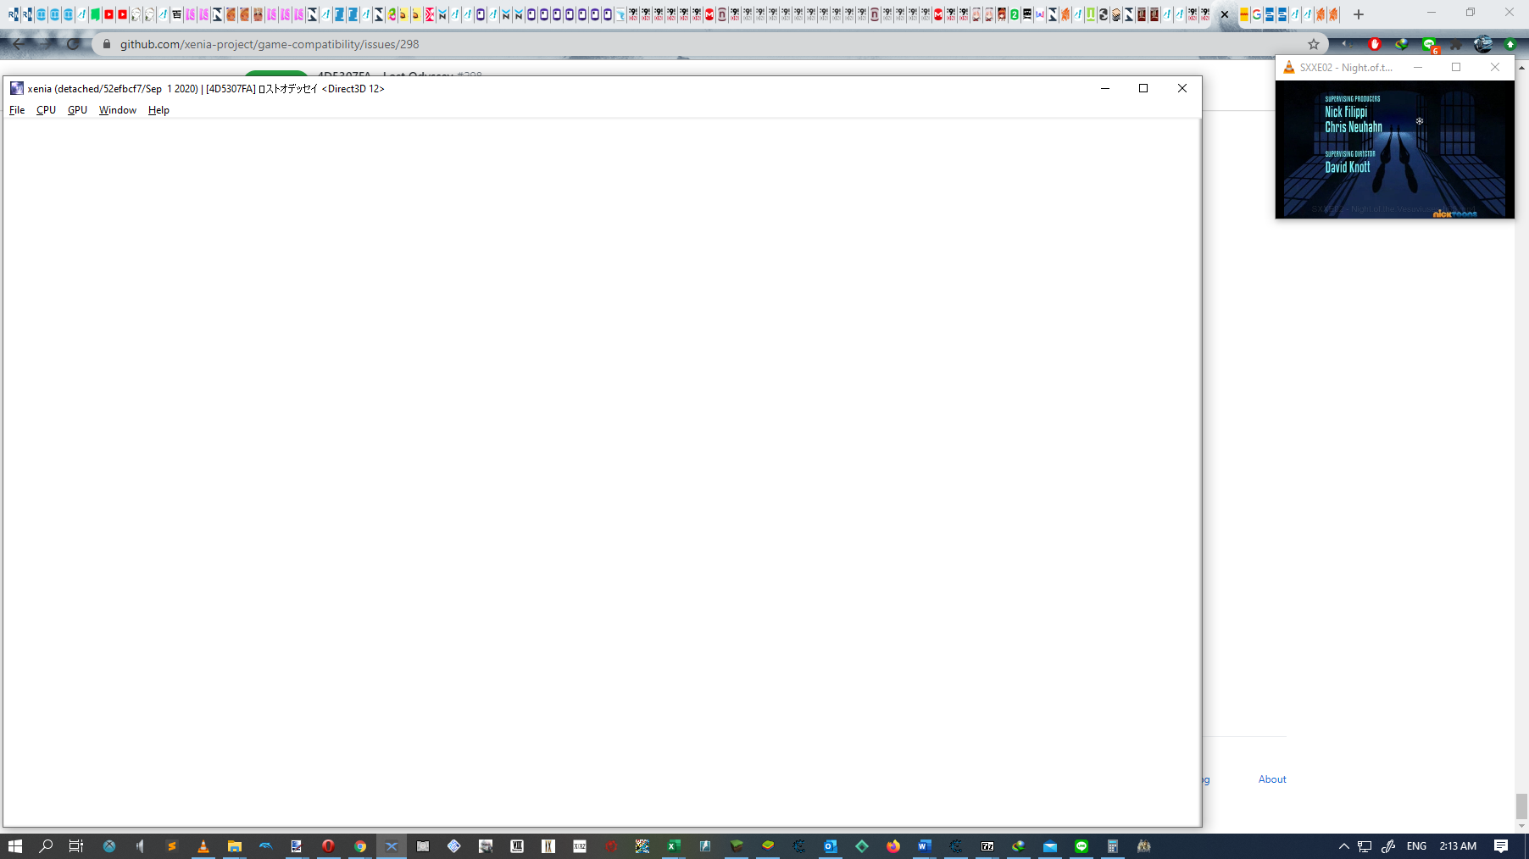Screen dimensions: 1529x859
Task: Open Windows taskbar search
Action: pyautogui.click(x=46, y=846)
